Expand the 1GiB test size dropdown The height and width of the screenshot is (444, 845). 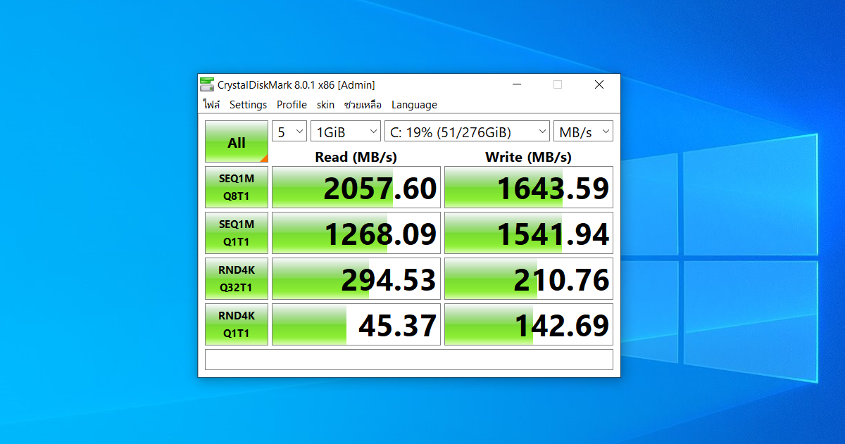tap(346, 132)
